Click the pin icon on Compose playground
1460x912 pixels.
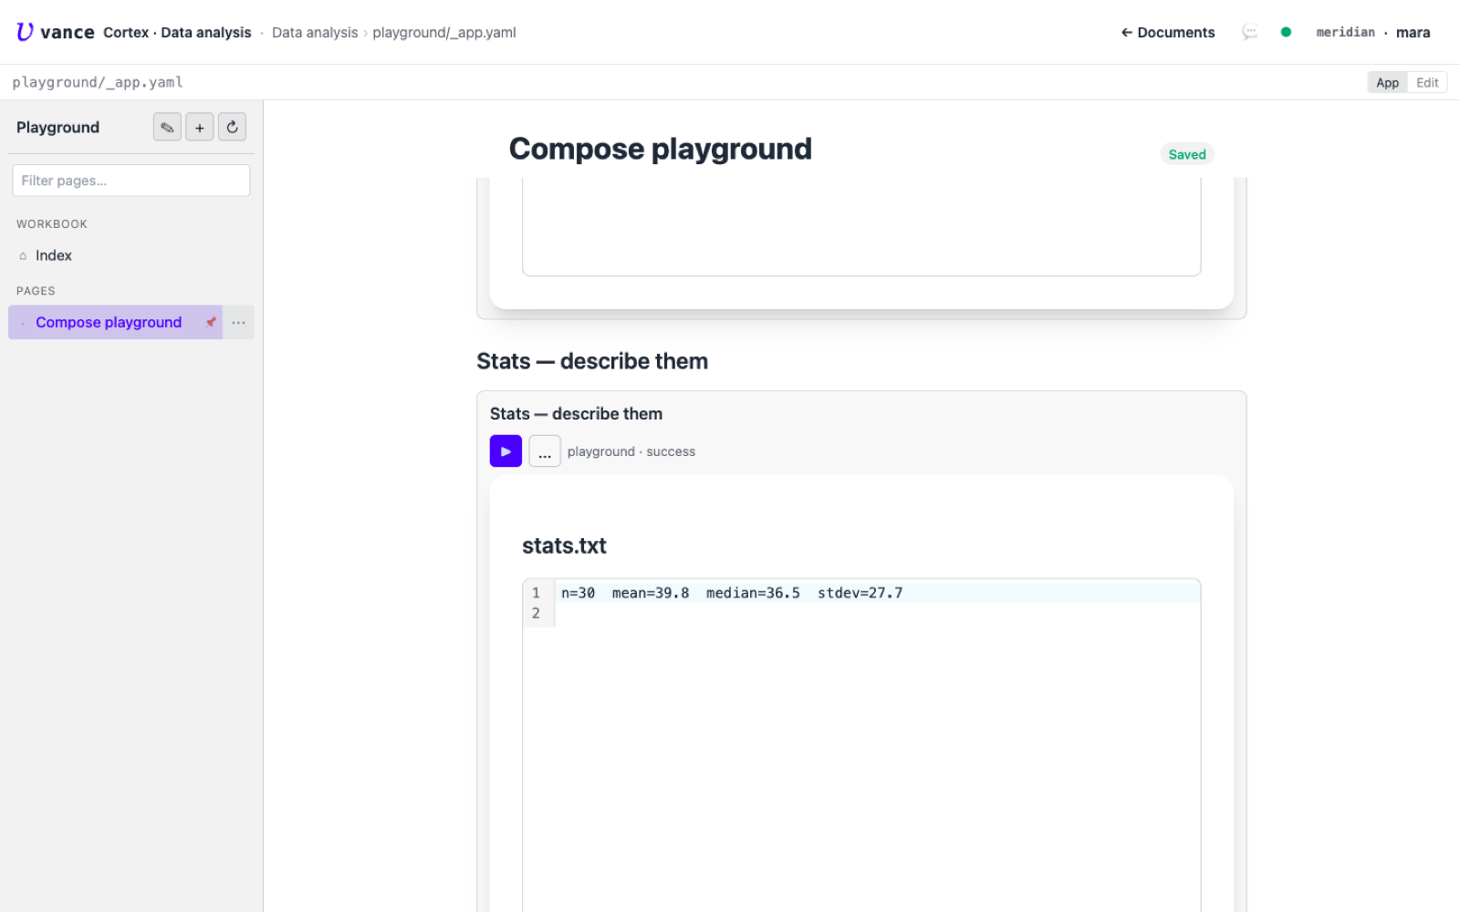pyautogui.click(x=211, y=322)
